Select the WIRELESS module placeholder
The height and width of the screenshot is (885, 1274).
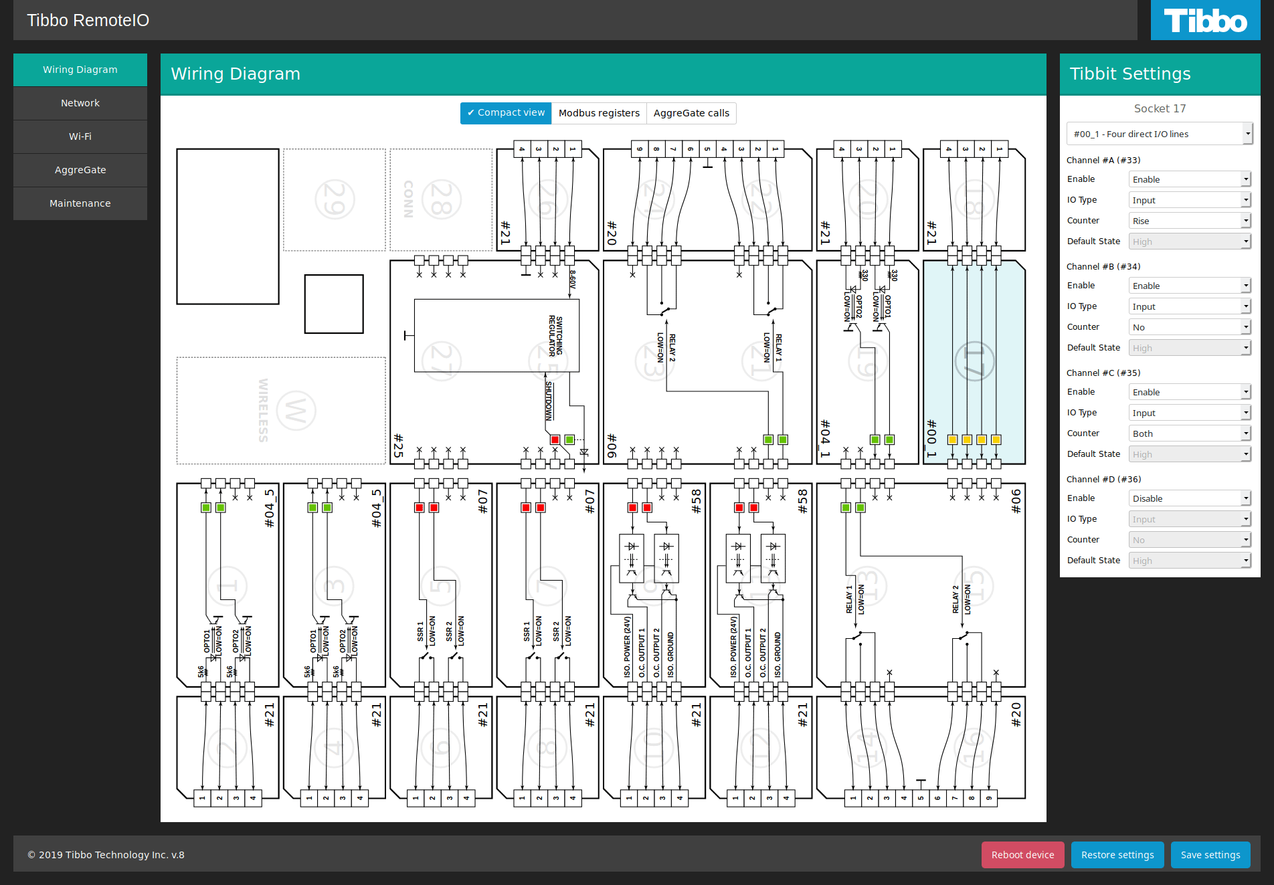pyautogui.click(x=281, y=410)
